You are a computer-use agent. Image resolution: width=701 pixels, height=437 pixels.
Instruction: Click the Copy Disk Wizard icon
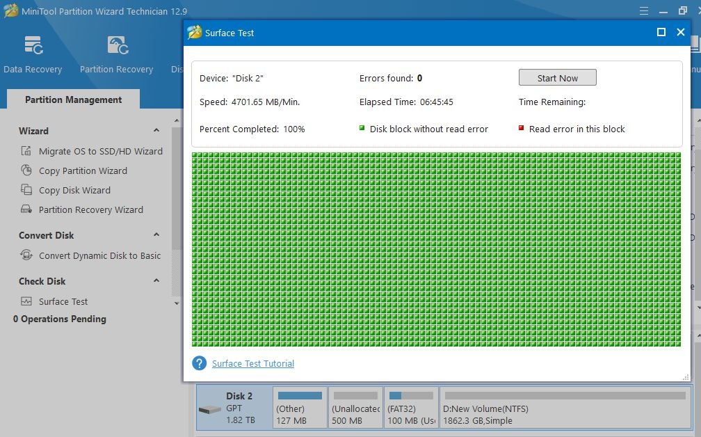[26, 190]
